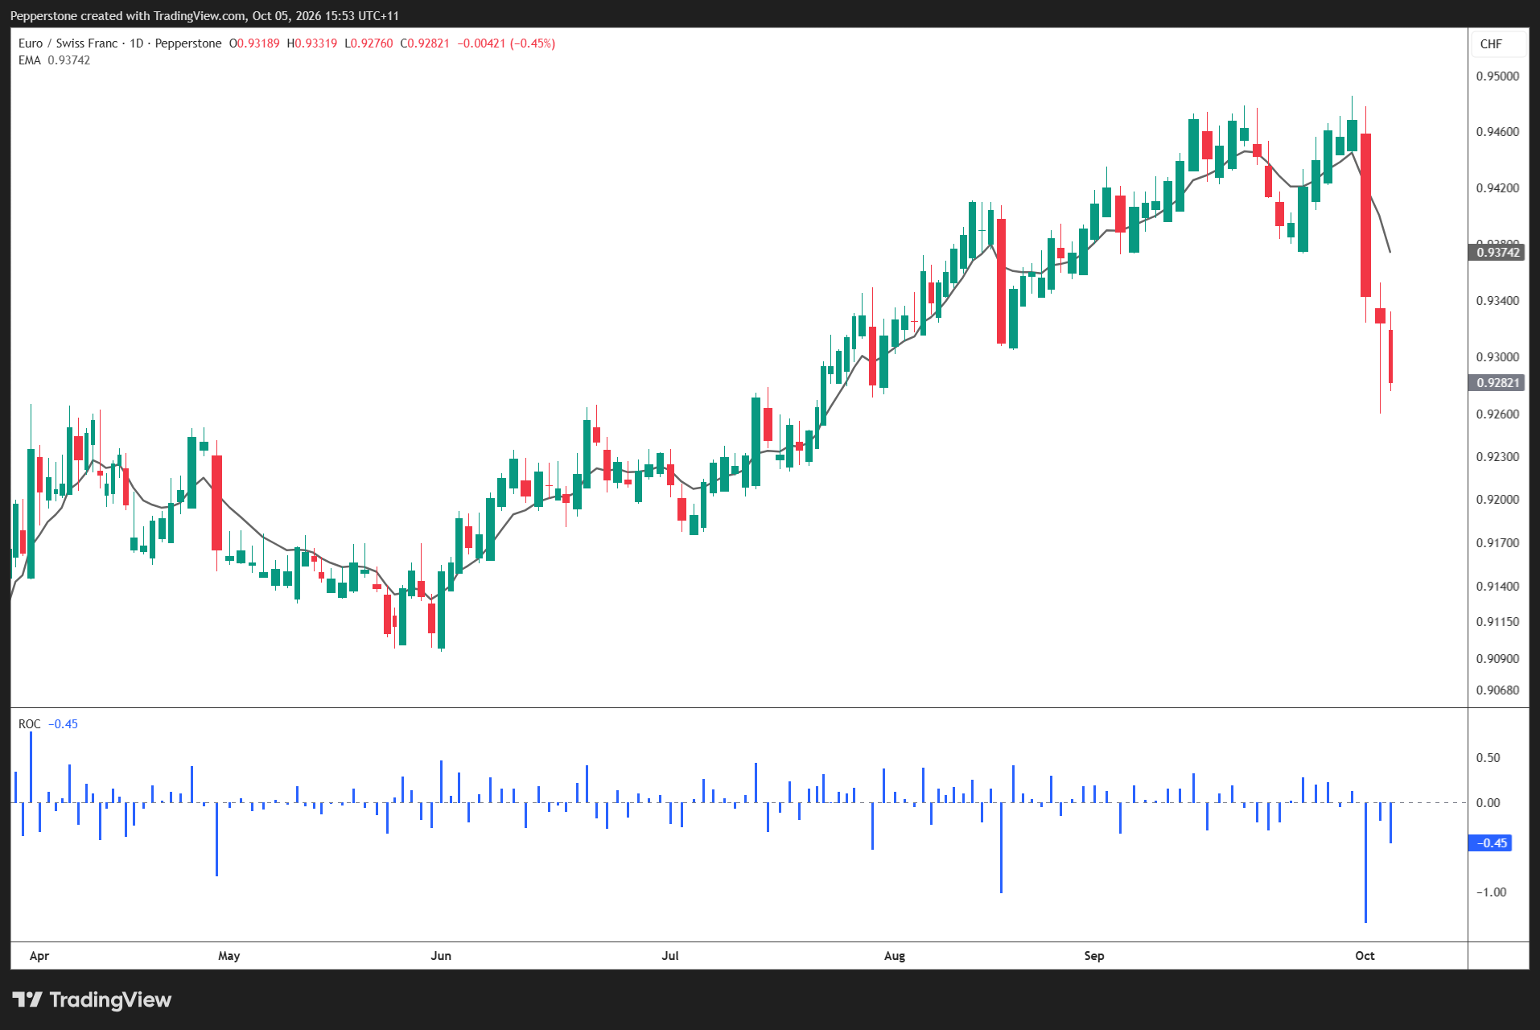
Task: Click the 0.92821 last price label
Action: click(1497, 383)
